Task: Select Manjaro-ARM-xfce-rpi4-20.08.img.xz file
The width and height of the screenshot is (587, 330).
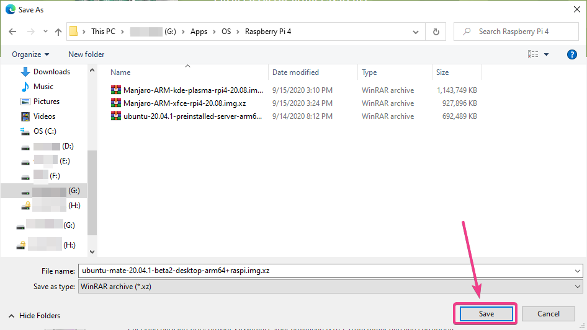Action: [x=184, y=103]
